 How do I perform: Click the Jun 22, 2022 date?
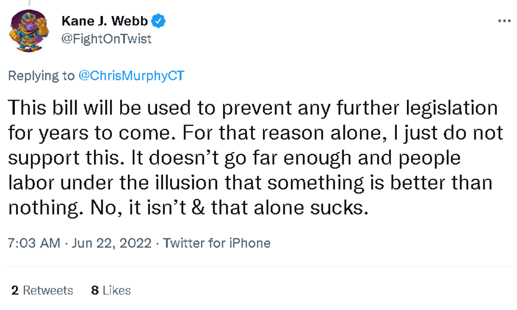click(x=111, y=243)
